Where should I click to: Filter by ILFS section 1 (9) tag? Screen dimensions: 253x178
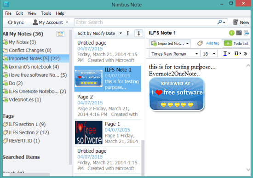24,124
